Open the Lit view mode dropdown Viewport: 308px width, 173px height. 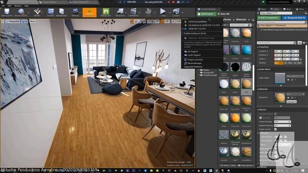25,21
